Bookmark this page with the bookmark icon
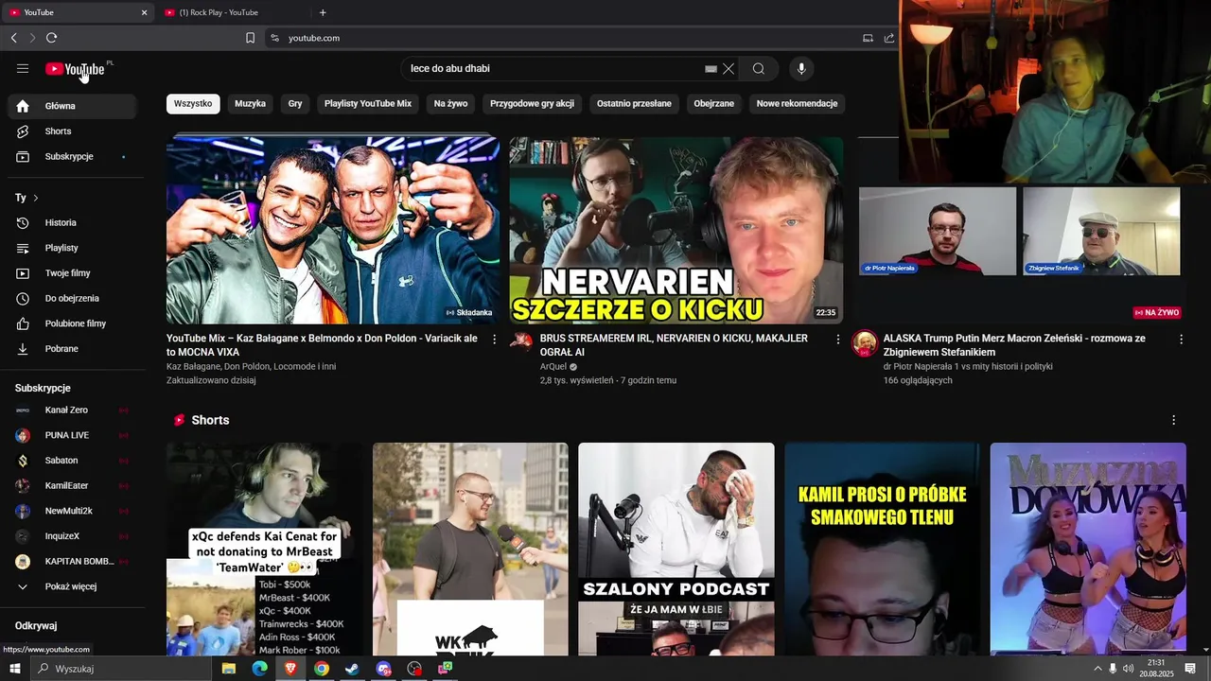Image resolution: width=1211 pixels, height=681 pixels. click(250, 38)
